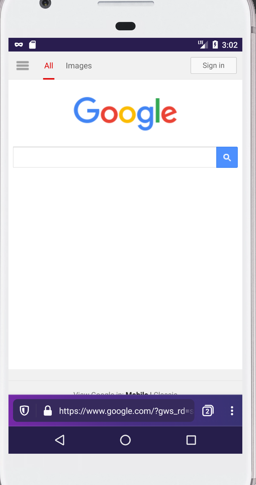Tap the 3:02 clock in status bar
The height and width of the screenshot is (485, 256).
[x=230, y=45]
